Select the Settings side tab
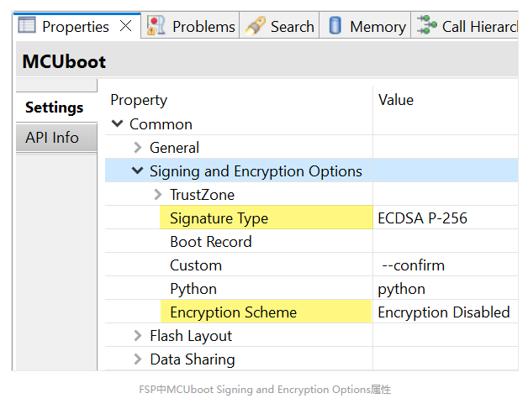 [56, 107]
